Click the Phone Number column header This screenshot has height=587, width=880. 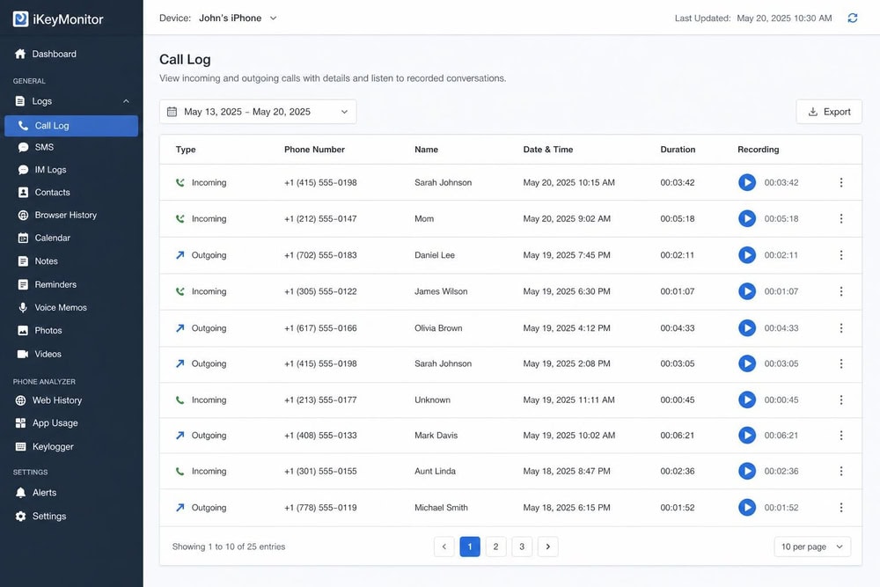(x=314, y=150)
